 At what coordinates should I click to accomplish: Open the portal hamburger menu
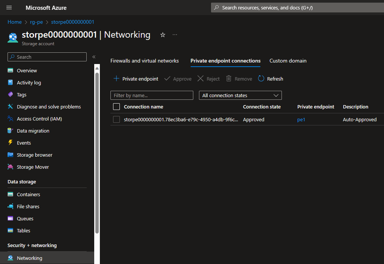coord(9,8)
